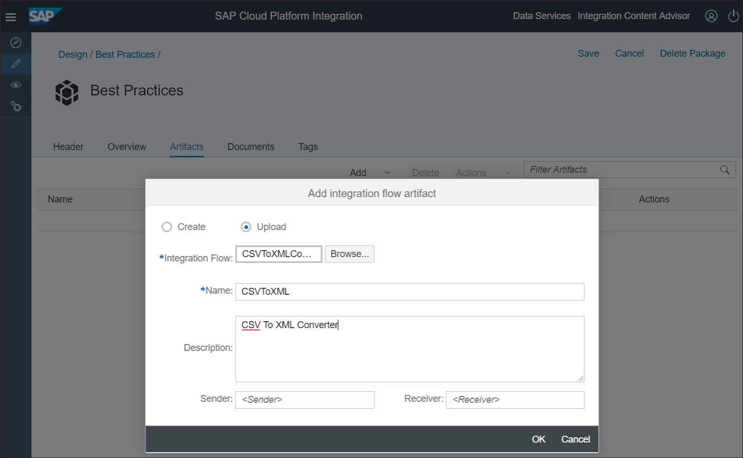
Task: Click the Description textarea resize handle
Action: [x=581, y=378]
